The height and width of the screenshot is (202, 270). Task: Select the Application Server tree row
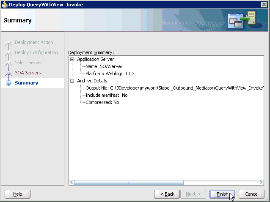point(95,59)
